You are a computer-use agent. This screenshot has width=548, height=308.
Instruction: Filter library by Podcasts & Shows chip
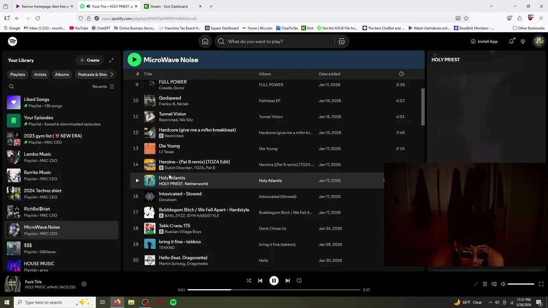pyautogui.click(x=92, y=74)
